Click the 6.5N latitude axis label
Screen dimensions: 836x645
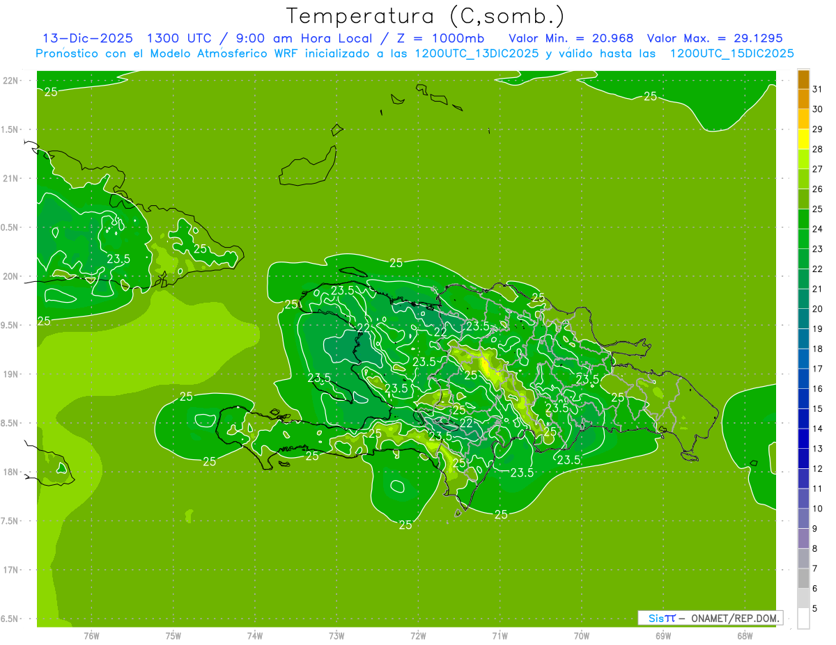tap(10, 619)
